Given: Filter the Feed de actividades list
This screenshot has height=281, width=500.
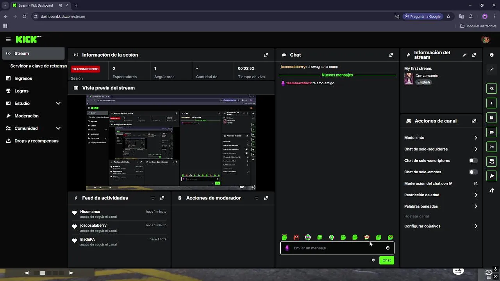Looking at the screenshot, I should 153,198.
